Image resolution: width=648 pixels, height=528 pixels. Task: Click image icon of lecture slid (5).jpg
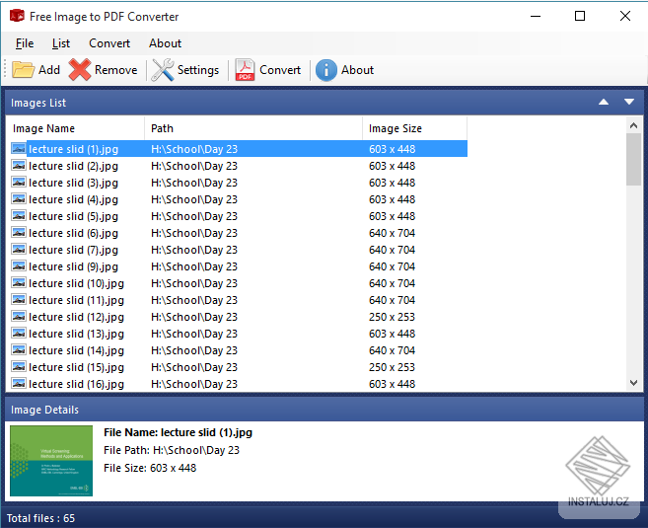(x=19, y=216)
